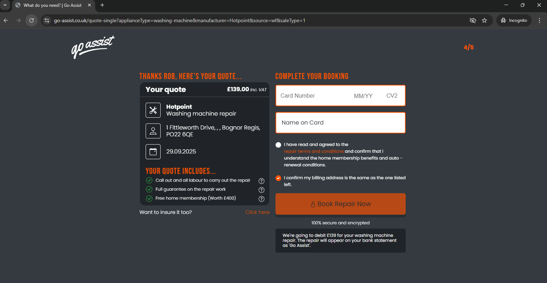Open repair terms and conditions link
Image resolution: width=547 pixels, height=283 pixels.
313,151
